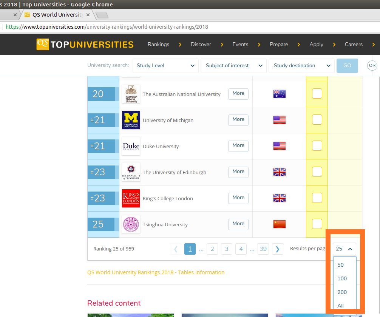Click the UK flag in Edinburgh row
Screen dimensions: 380x317
(x=280, y=172)
